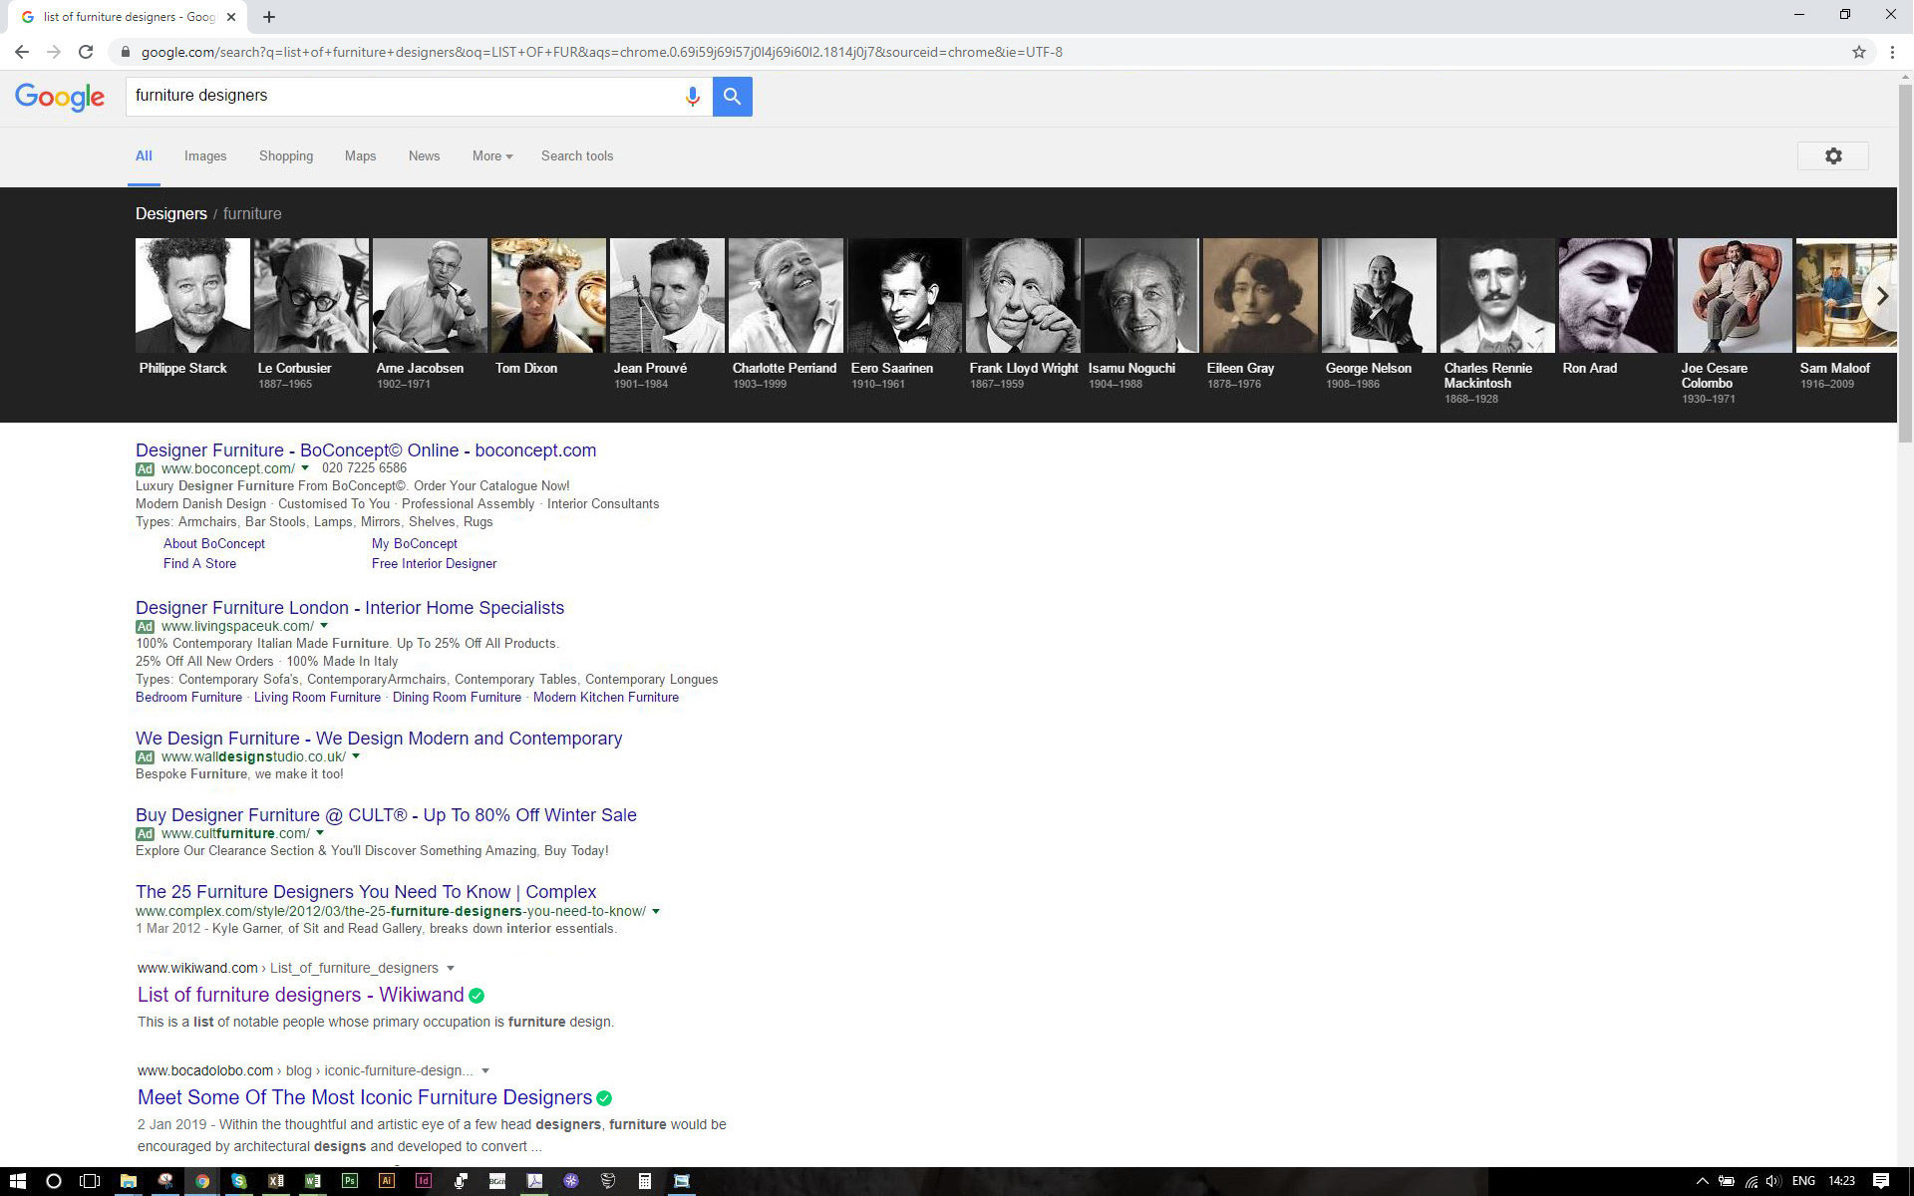The image size is (1914, 1196).
Task: Open Buy Designer Furniture CULT ad link
Action: (x=386, y=815)
